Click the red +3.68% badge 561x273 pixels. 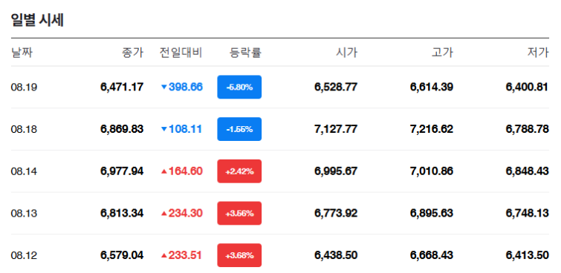239,255
